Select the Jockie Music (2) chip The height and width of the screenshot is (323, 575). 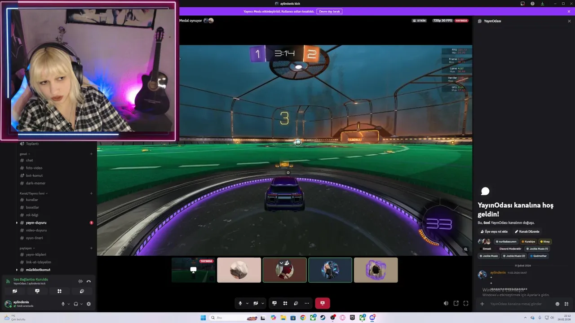(x=514, y=256)
